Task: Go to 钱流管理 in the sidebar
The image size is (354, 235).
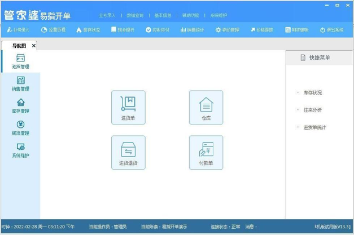Action: click(x=20, y=128)
